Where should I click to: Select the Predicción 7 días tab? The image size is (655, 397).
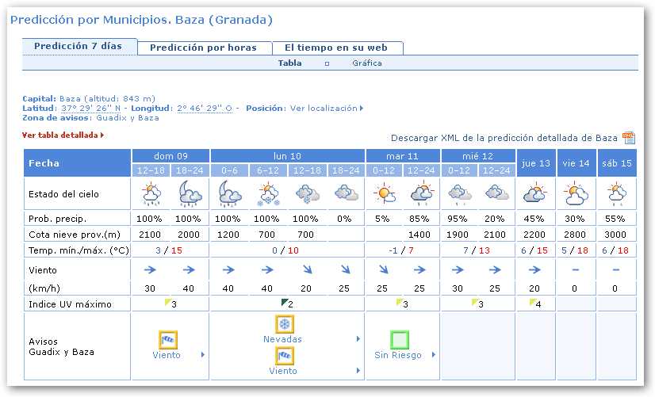click(78, 46)
